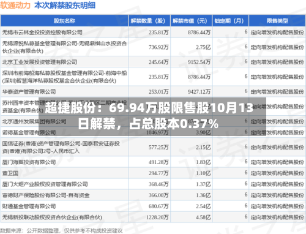Screen dimensions: 306x234
Task: Click lock period 6 in 厦门火炬 row
Action: click(246, 184)
